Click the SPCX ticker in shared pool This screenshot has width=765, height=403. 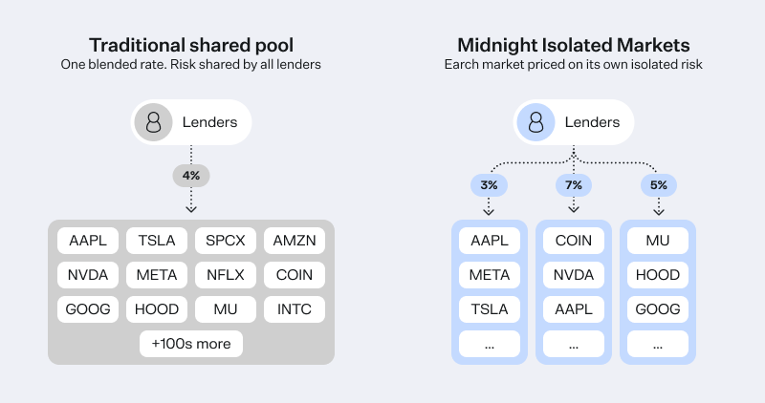(226, 241)
